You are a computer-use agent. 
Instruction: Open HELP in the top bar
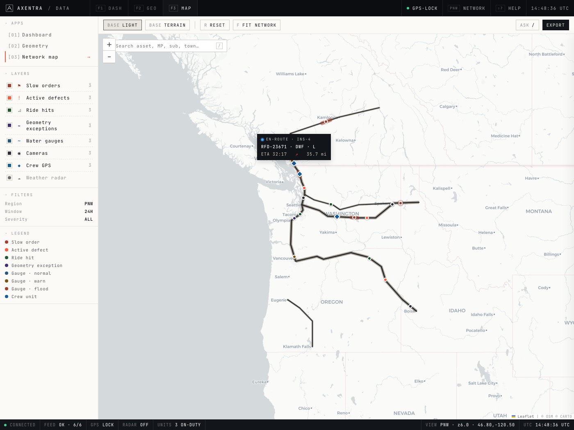(508, 8)
